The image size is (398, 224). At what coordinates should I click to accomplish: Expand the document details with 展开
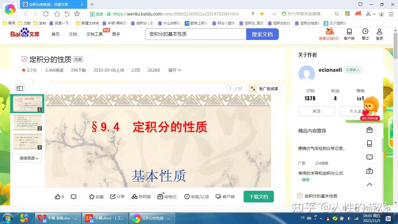174,70
